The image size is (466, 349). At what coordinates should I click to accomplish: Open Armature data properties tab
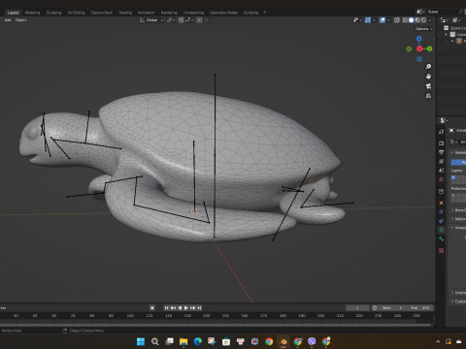[x=442, y=230]
